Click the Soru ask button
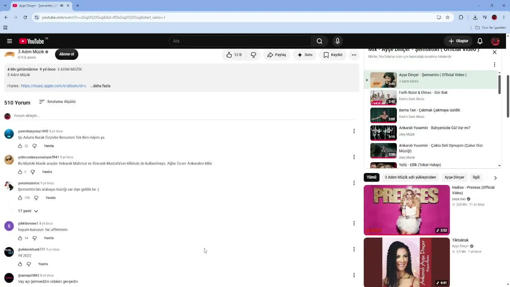The image size is (510, 287). [305, 55]
